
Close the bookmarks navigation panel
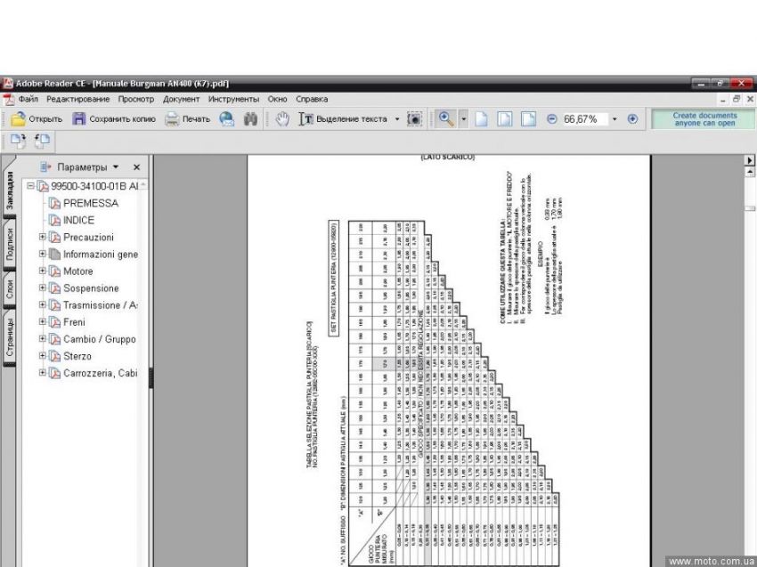[x=136, y=167]
